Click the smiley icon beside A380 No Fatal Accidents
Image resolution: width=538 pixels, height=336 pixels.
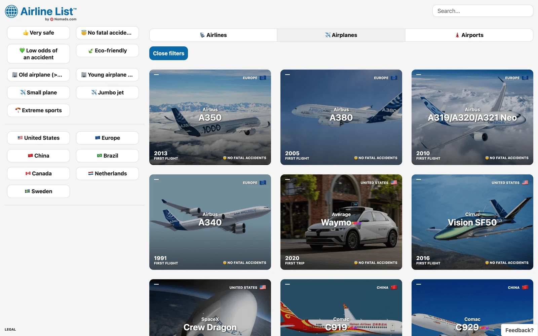click(x=356, y=158)
